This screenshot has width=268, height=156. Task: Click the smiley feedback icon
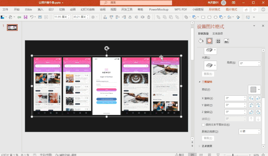[263, 10]
